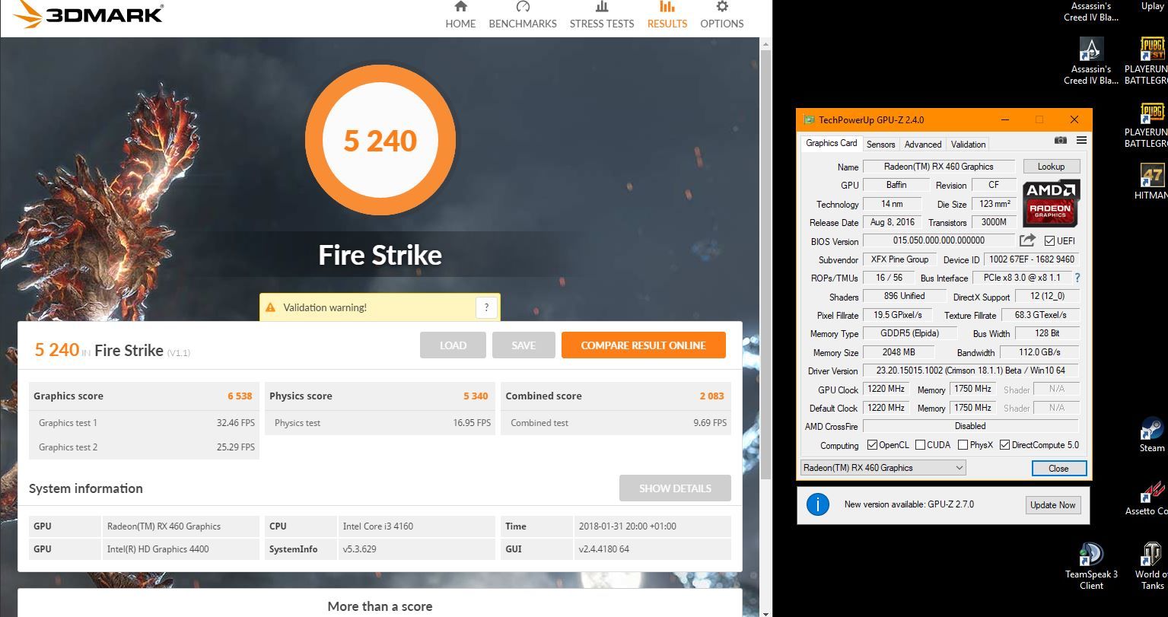Click Physics score value 5 340
The image size is (1168, 617).
click(x=476, y=396)
